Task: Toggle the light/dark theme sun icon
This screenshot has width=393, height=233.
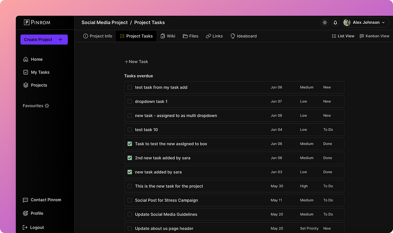Action: coord(325,23)
